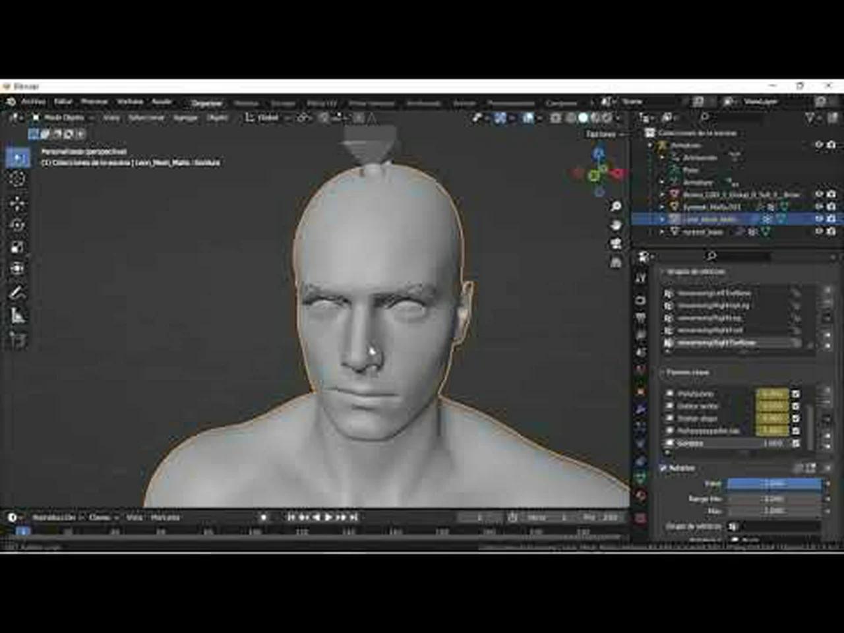Switch to camera view with the camera icon
844x633 pixels.
click(616, 243)
